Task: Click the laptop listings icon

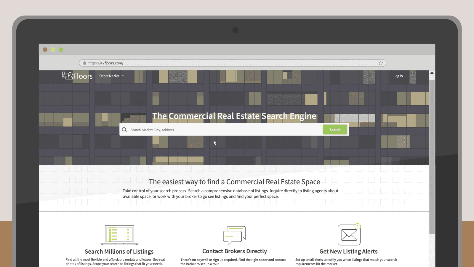Action: point(119,235)
